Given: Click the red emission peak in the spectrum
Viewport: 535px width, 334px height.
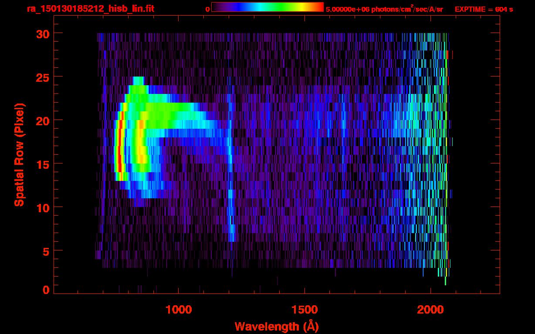Looking at the screenshot, I should tap(120, 146).
